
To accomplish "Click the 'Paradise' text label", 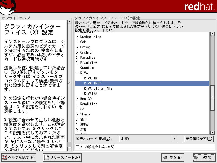I will (88, 58).
